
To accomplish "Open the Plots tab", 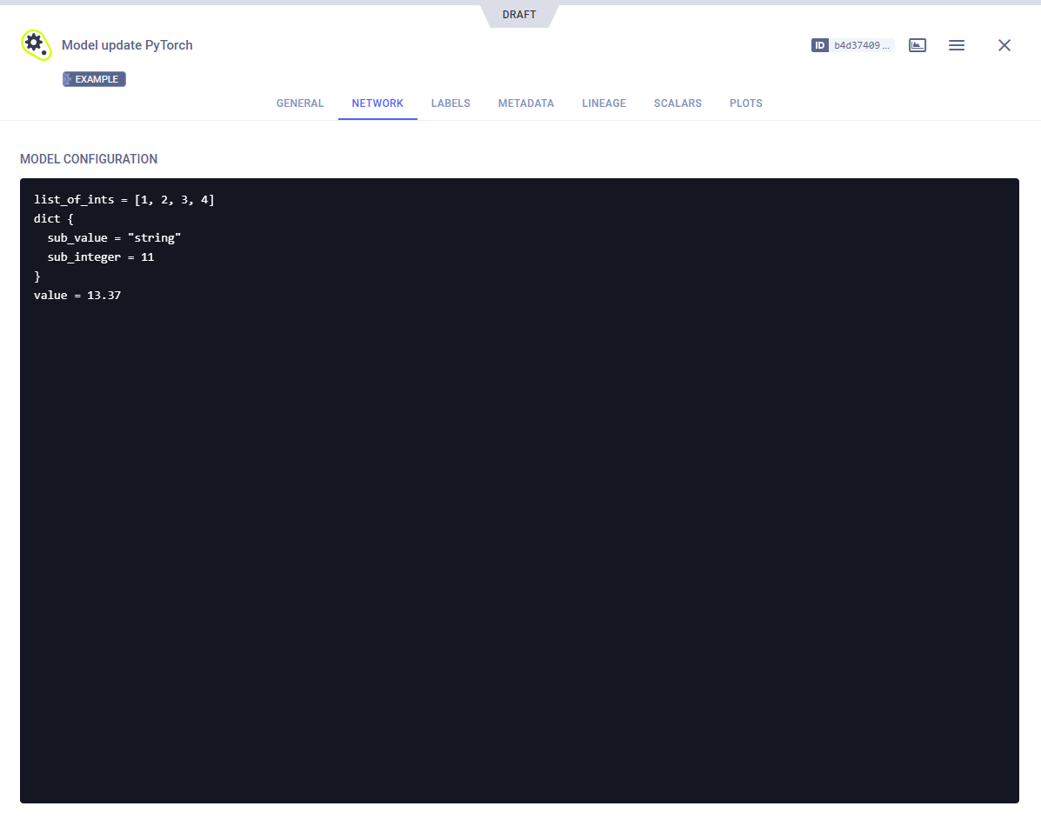I will click(745, 103).
